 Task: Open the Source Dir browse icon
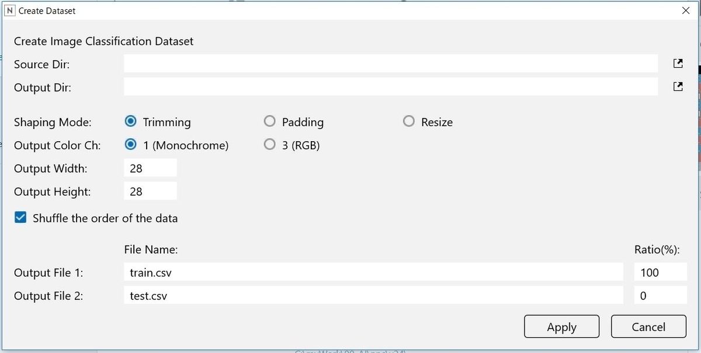(x=678, y=64)
